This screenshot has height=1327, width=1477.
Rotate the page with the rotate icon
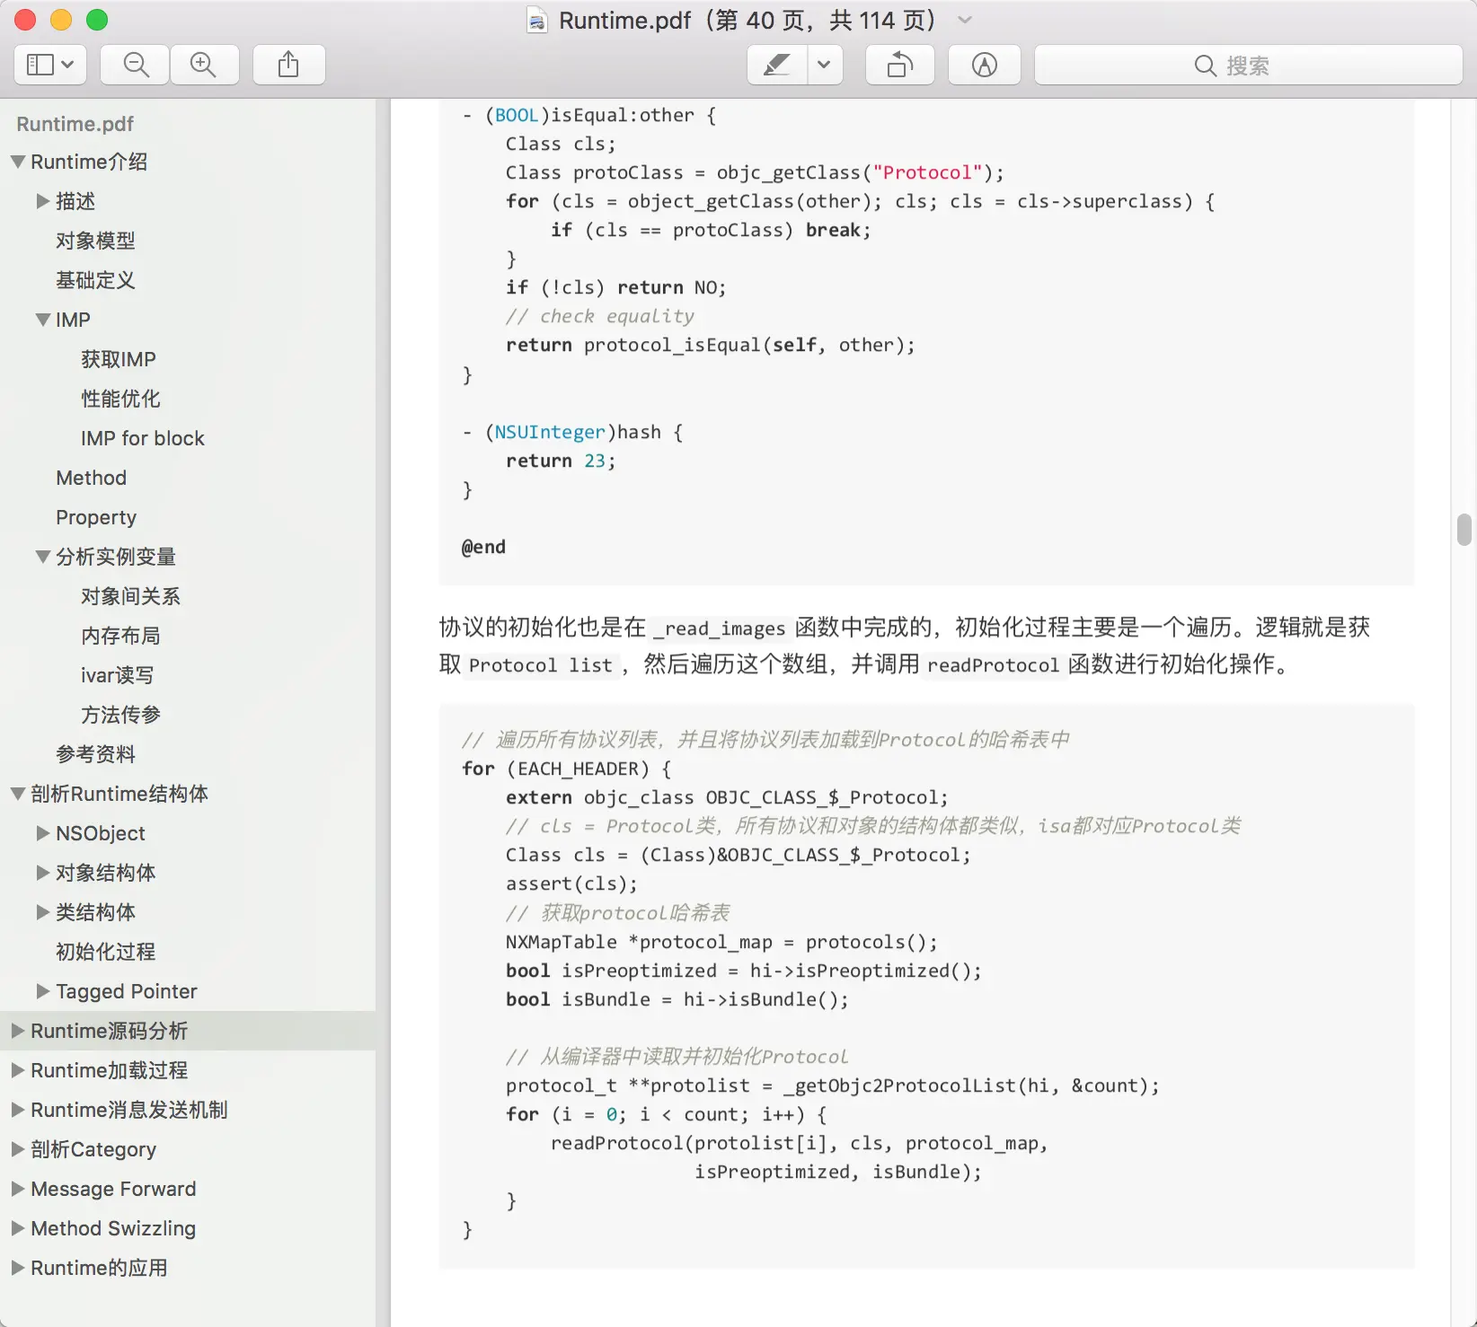click(x=900, y=65)
